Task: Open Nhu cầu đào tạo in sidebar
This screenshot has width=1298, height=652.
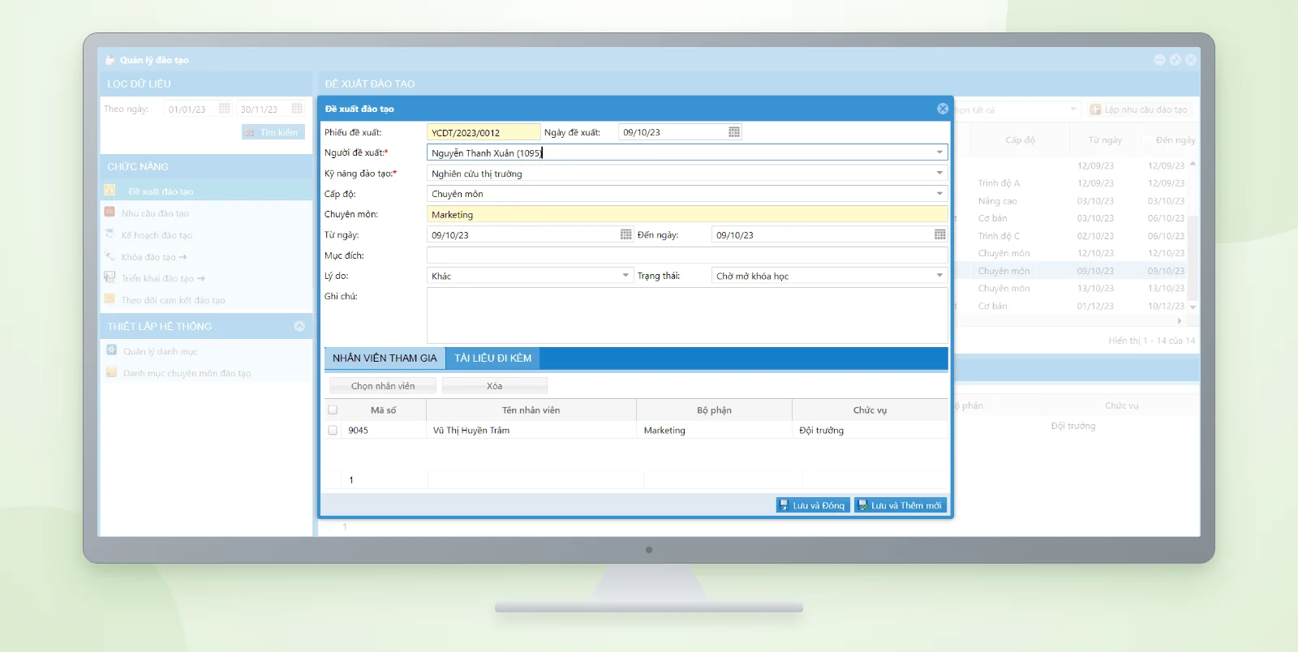Action: click(155, 213)
